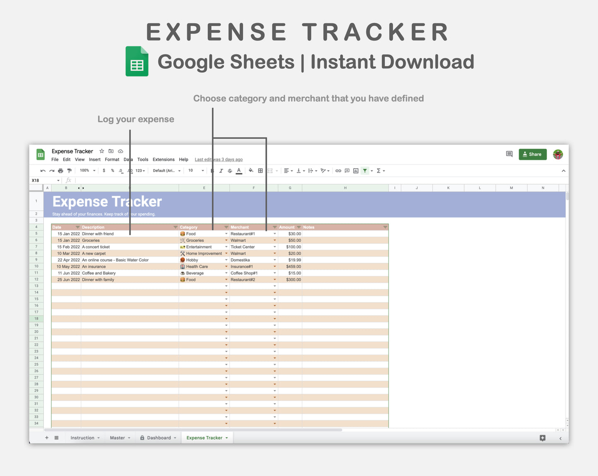Open the zoom 100% dropdown
Image resolution: width=598 pixels, height=476 pixels.
tap(87, 171)
